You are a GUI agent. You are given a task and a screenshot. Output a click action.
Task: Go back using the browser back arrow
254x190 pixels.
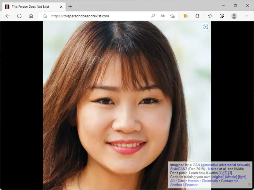pos(8,16)
